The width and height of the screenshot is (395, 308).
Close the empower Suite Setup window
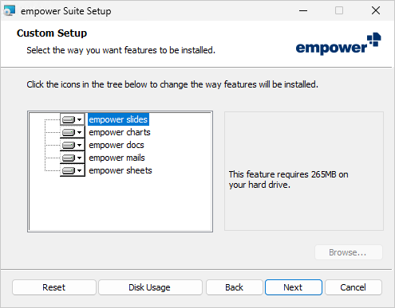click(x=376, y=10)
